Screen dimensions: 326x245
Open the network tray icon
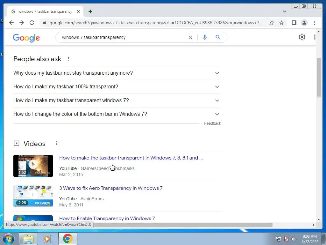tap(278, 239)
